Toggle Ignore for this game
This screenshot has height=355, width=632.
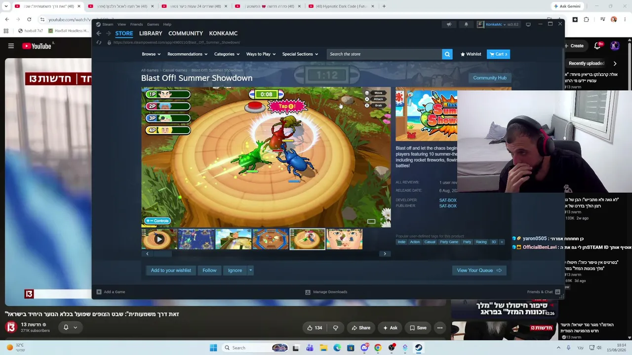click(235, 270)
